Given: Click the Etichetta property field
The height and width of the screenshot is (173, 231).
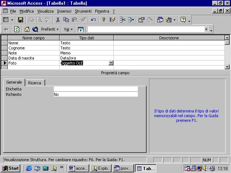Looking at the screenshot, I should (x=96, y=89).
